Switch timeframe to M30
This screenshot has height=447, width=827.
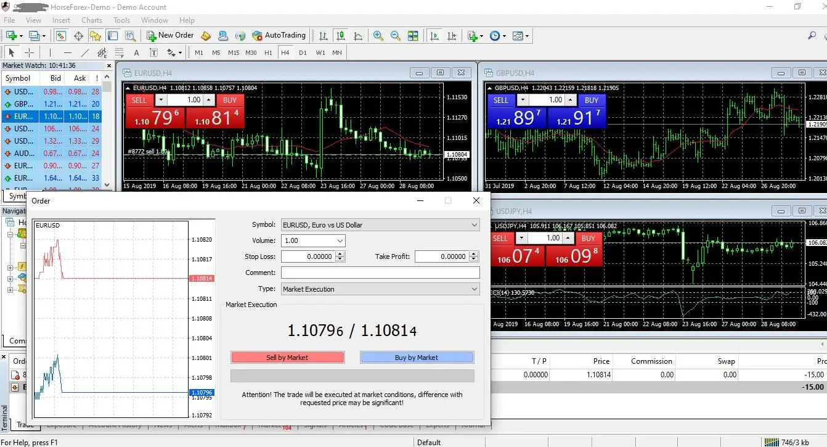(x=250, y=52)
